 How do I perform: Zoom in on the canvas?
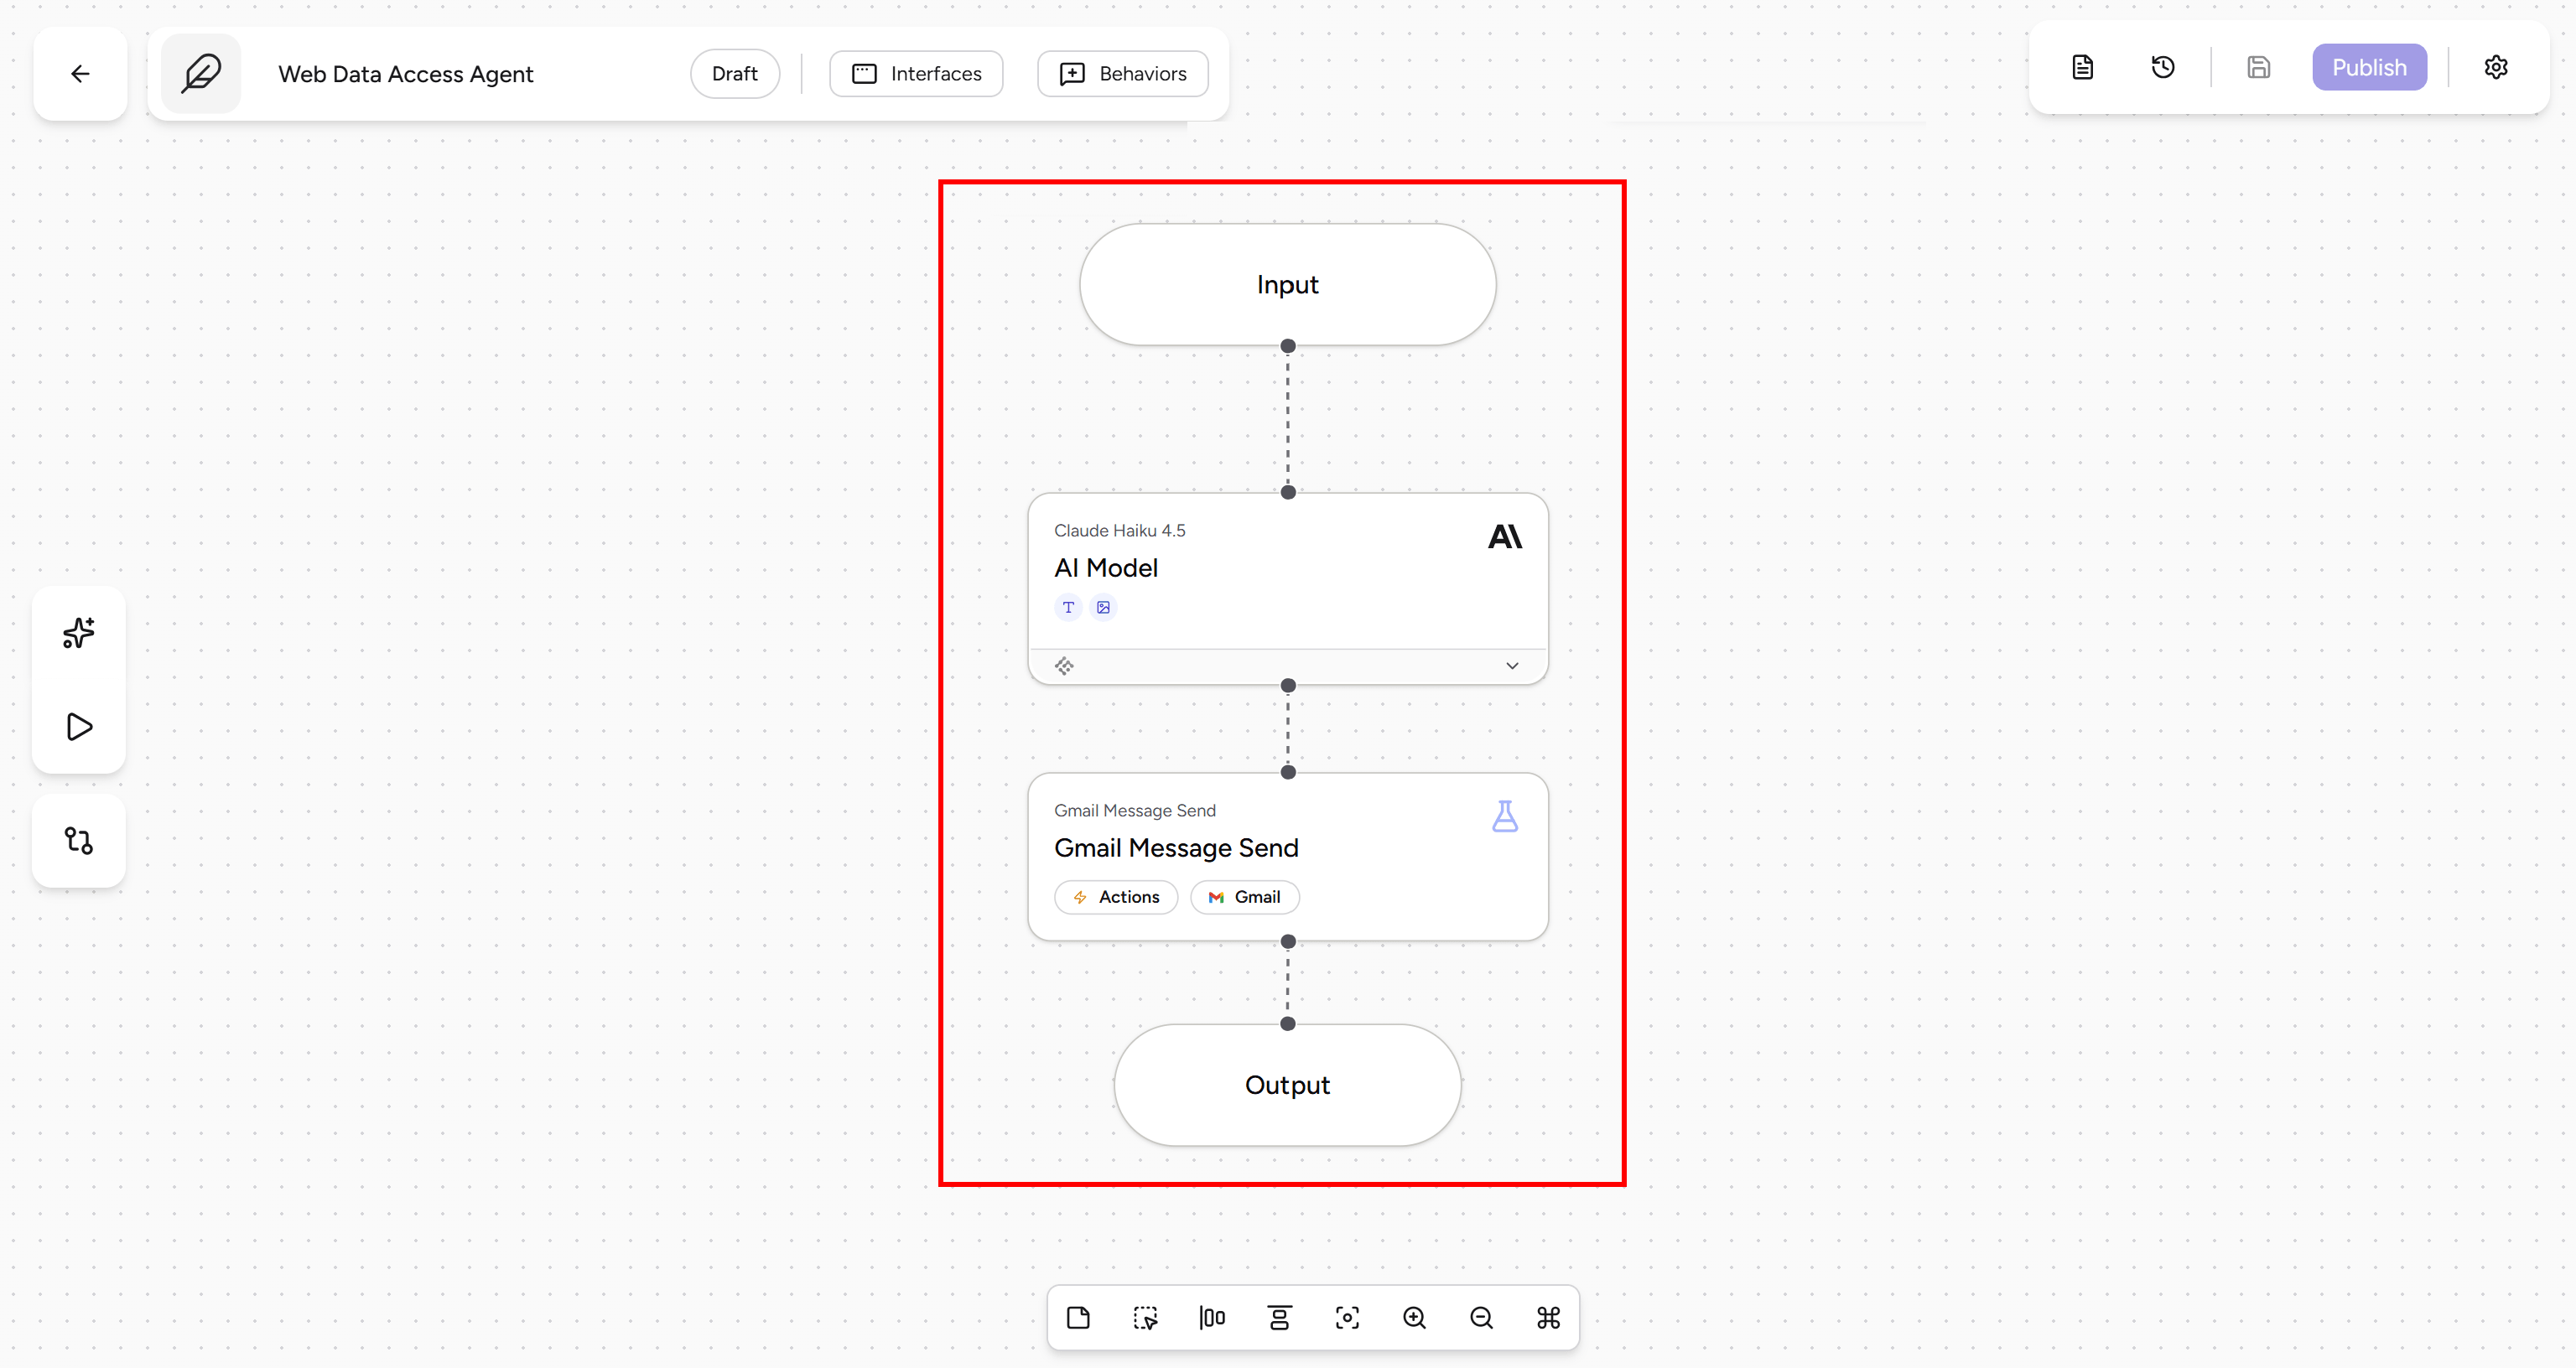1414,1318
